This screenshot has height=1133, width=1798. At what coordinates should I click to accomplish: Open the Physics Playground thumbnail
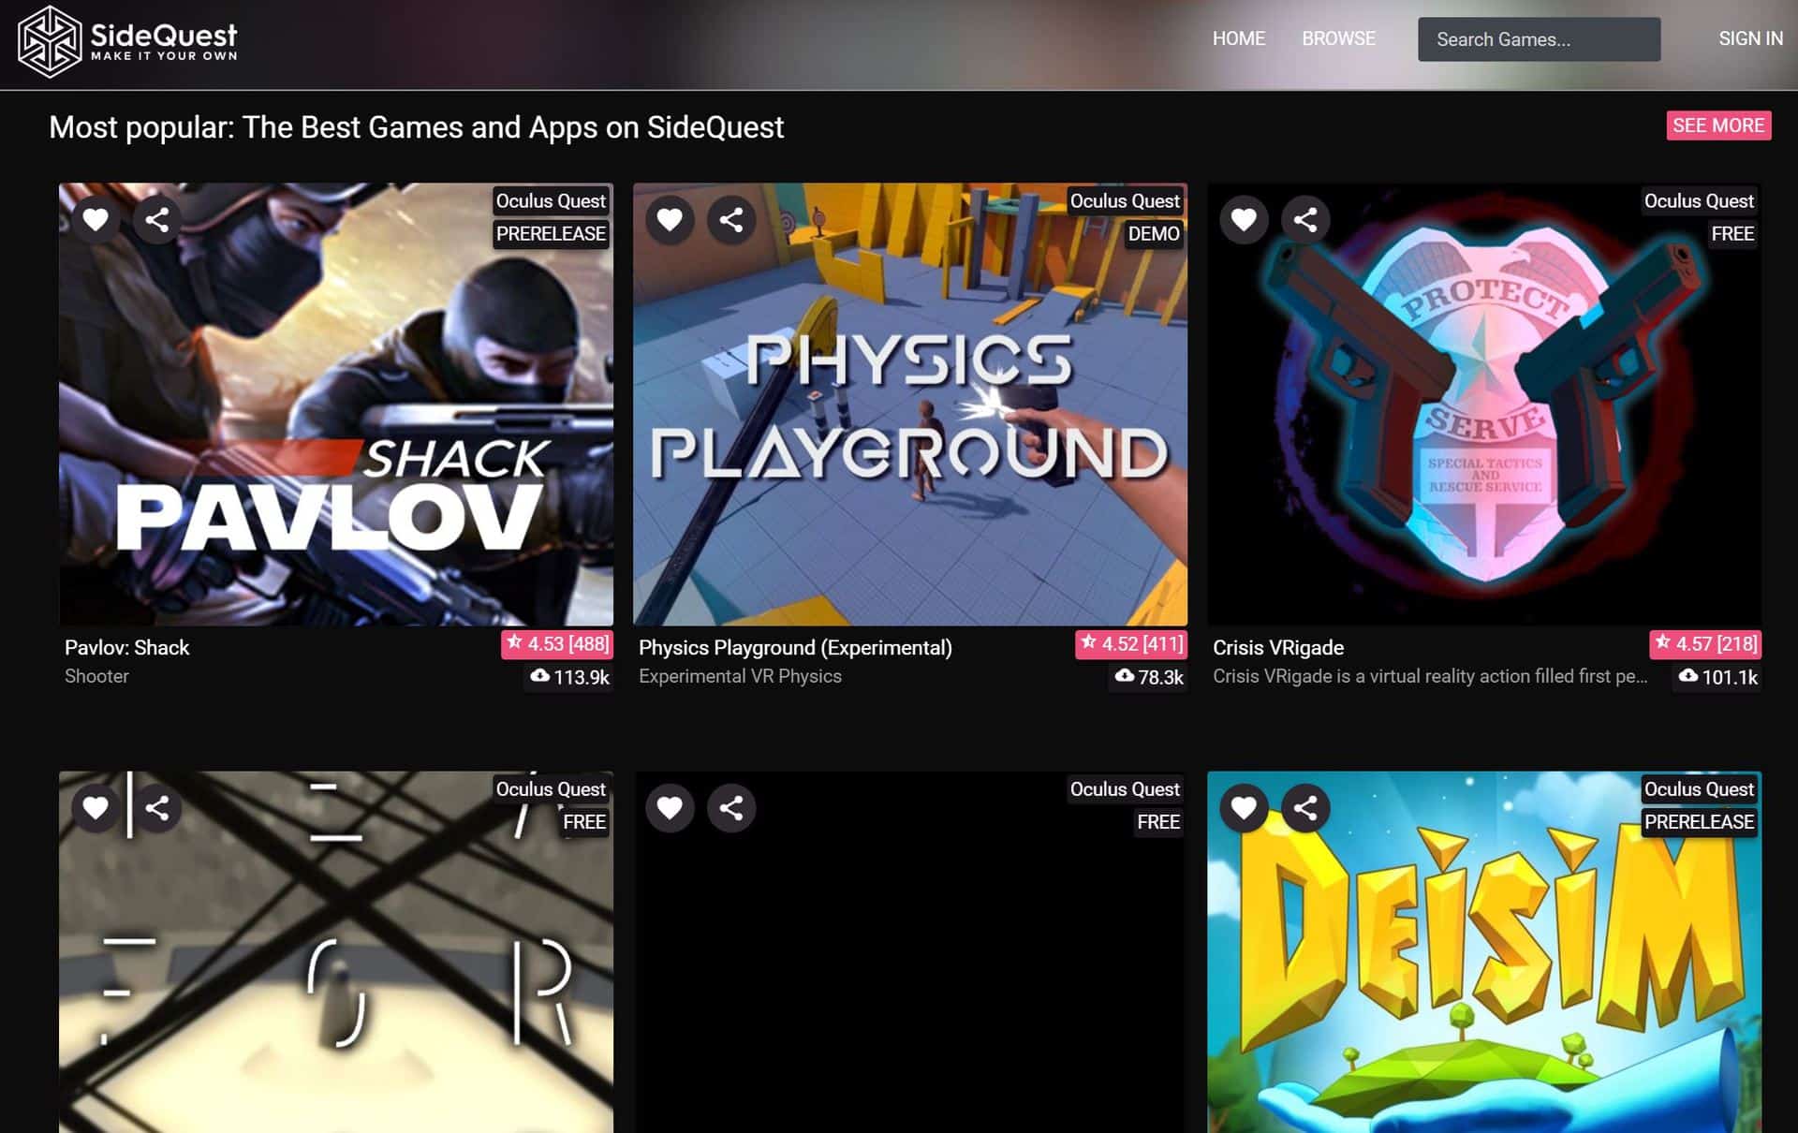pos(910,404)
